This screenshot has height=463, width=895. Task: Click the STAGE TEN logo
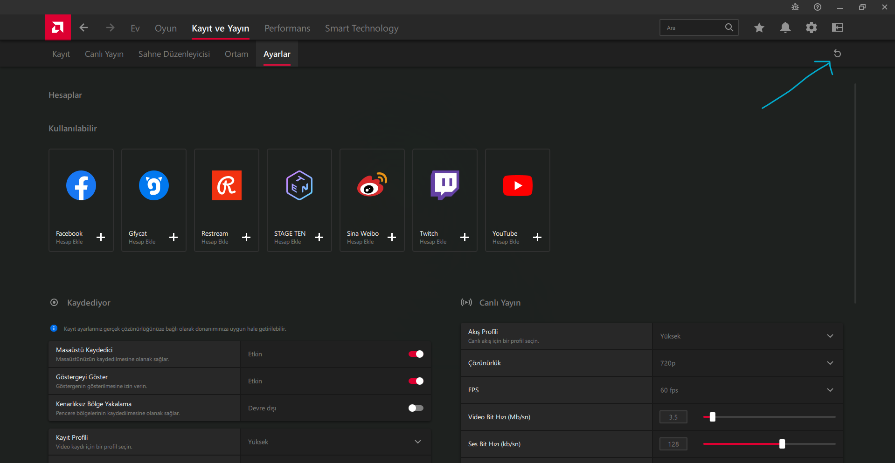[299, 185]
